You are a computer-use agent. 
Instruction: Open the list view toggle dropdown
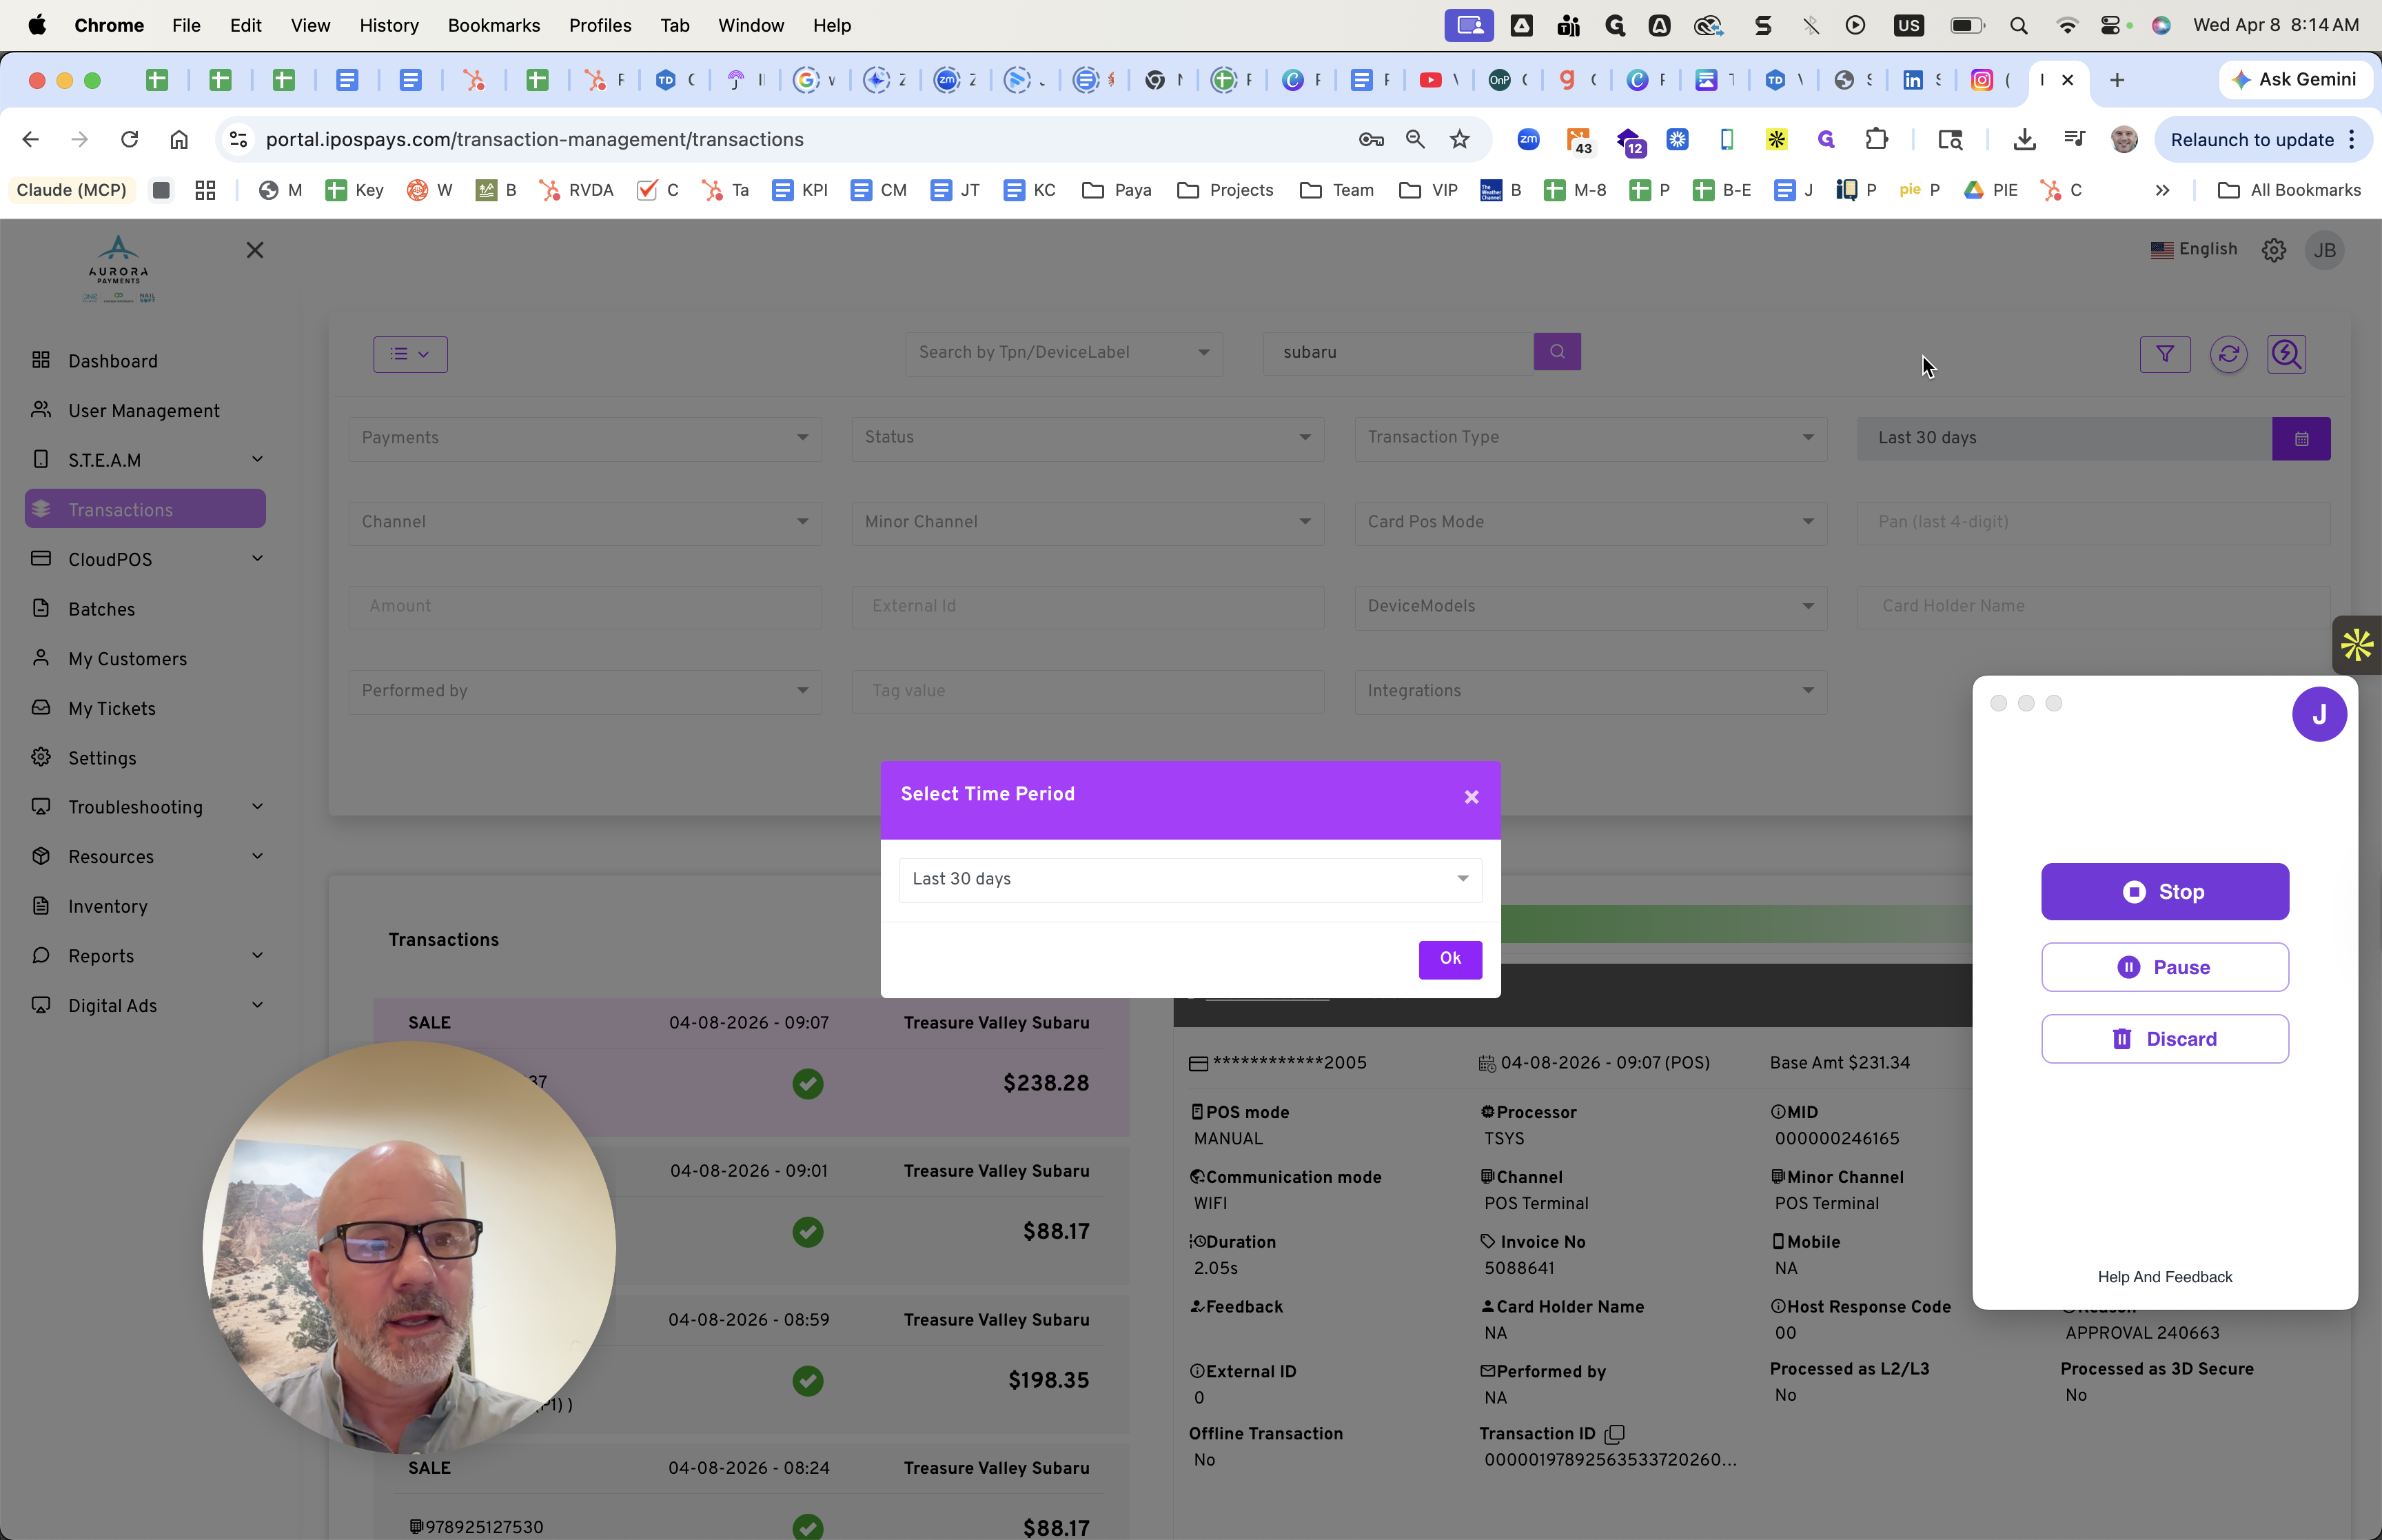(410, 354)
